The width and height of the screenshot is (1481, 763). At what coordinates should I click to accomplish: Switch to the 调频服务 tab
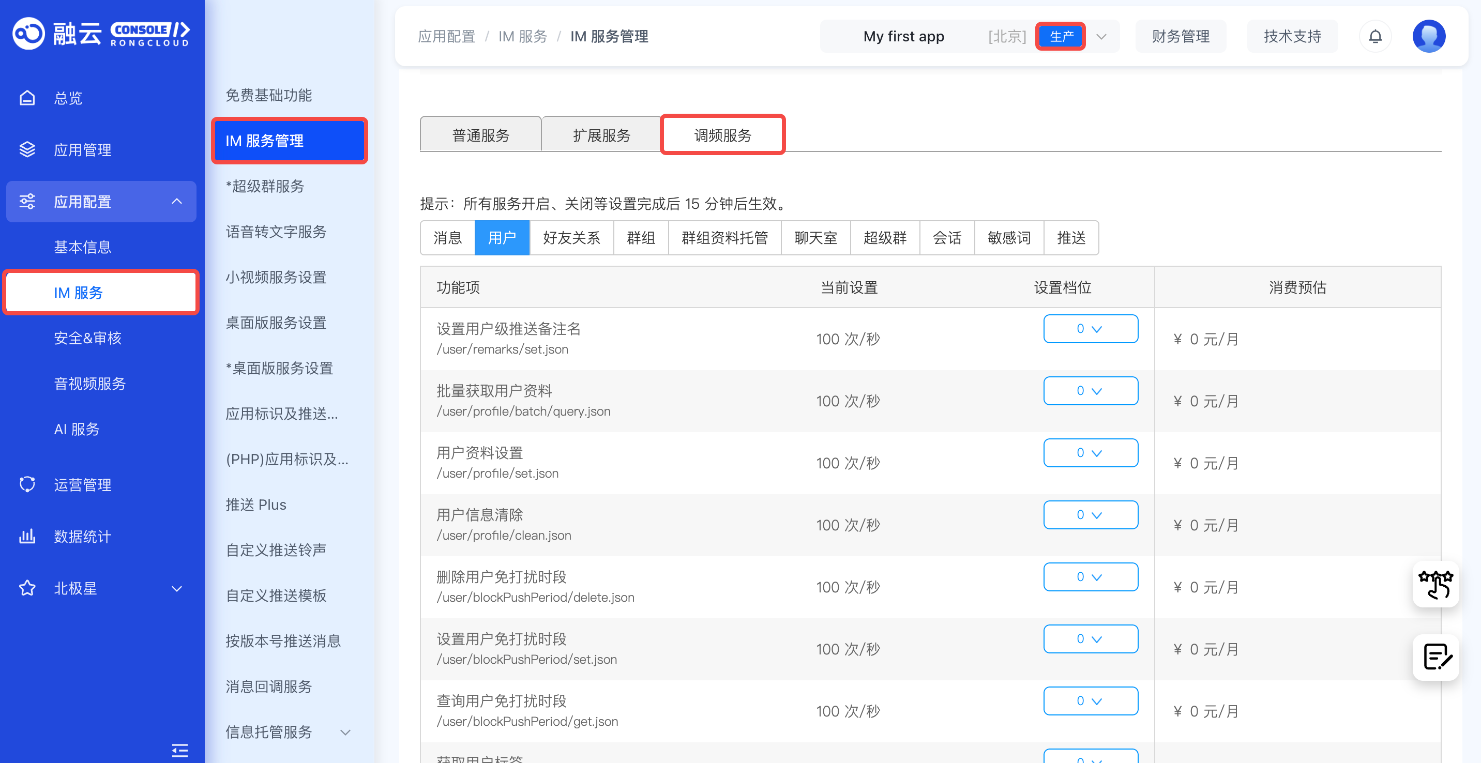723,134
